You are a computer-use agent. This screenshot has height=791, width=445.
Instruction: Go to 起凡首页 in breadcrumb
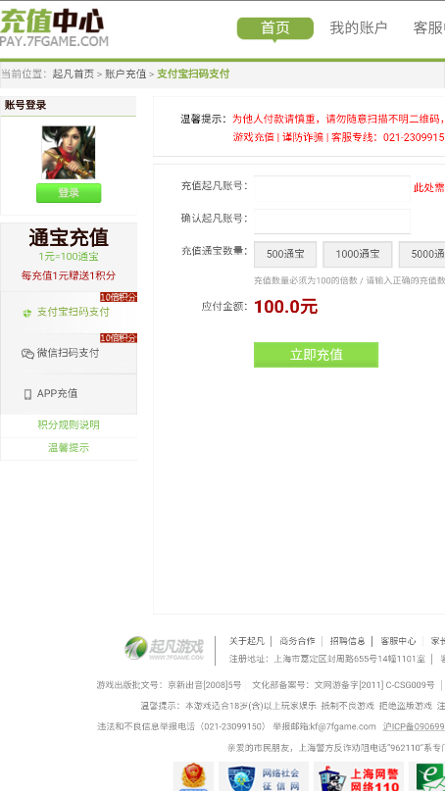(74, 74)
